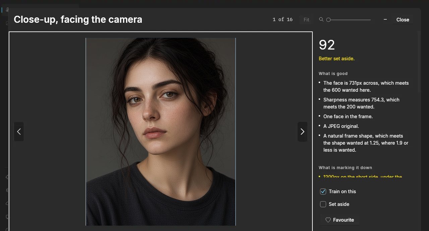Image resolution: width=429 pixels, height=231 pixels.
Task: Click the What is good heading
Action: pyautogui.click(x=333, y=74)
